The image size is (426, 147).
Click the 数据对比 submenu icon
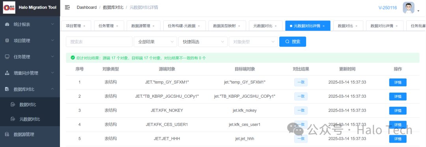click(x=13, y=105)
